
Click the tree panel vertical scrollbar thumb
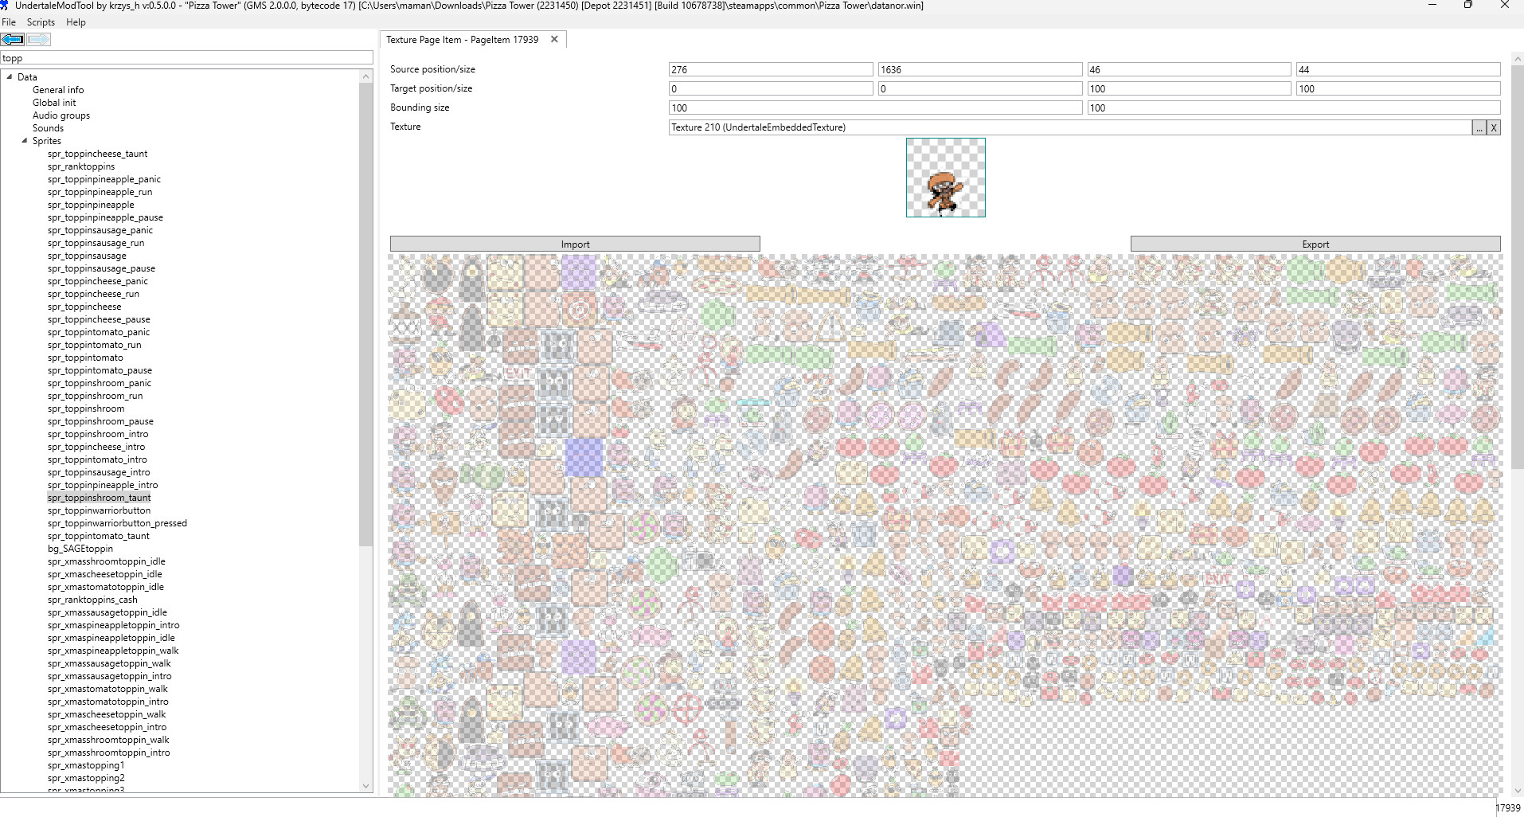[x=366, y=315]
